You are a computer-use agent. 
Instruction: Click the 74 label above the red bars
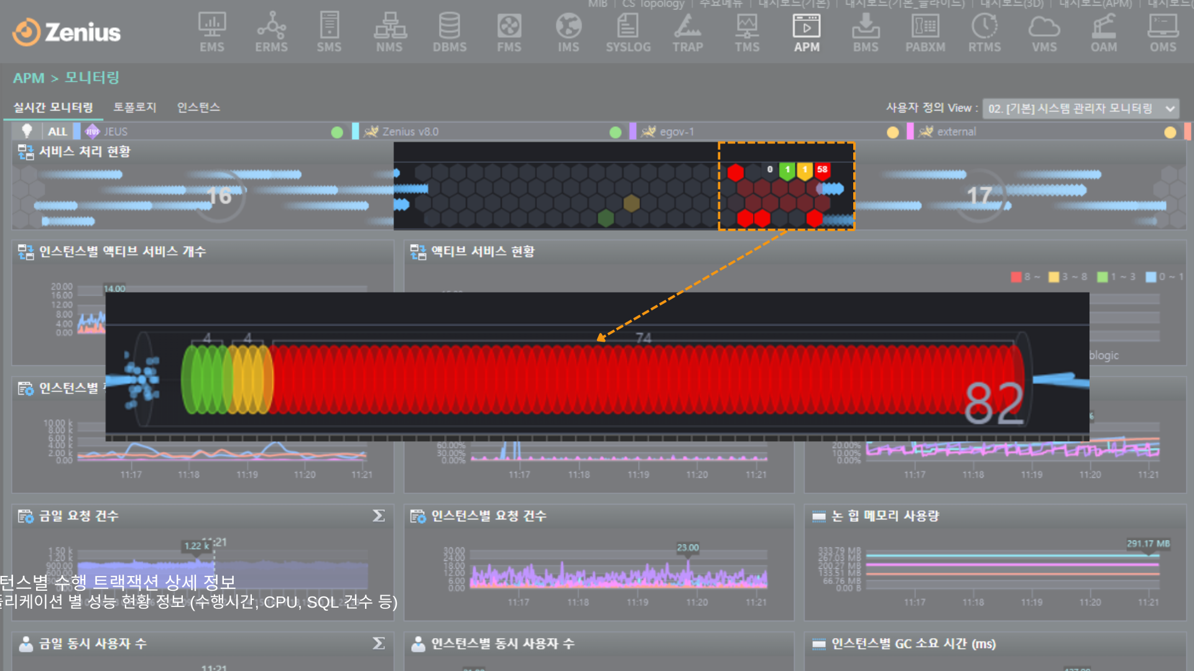[x=644, y=337]
